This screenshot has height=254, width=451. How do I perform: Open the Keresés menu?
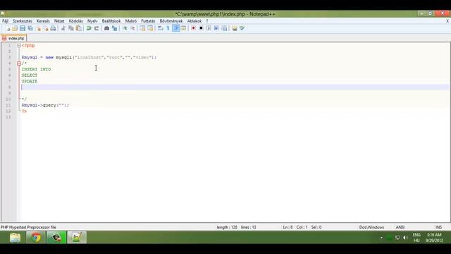tap(43, 21)
